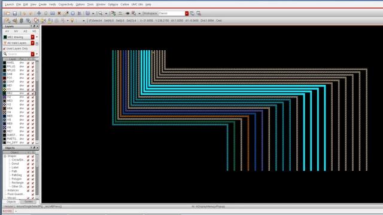383x215 pixels.
Task: Open the Properties info circle icon
Action: (x=73, y=13)
